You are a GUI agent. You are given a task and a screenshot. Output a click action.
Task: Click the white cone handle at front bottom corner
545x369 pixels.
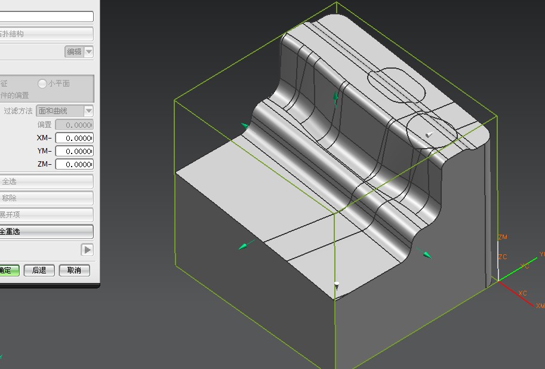337,285
